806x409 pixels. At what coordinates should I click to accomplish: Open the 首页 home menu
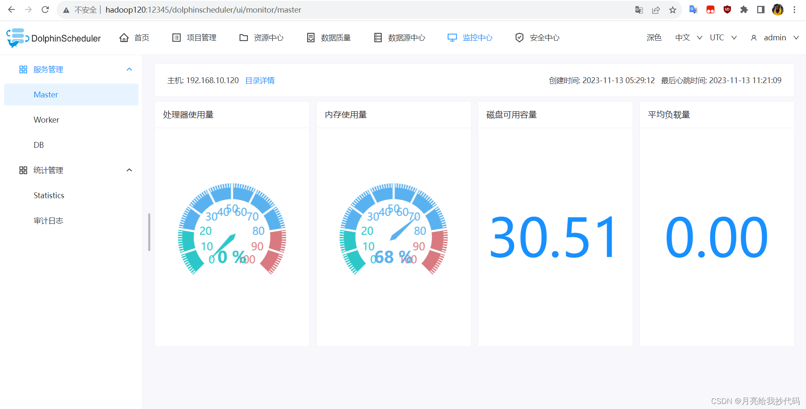(134, 38)
